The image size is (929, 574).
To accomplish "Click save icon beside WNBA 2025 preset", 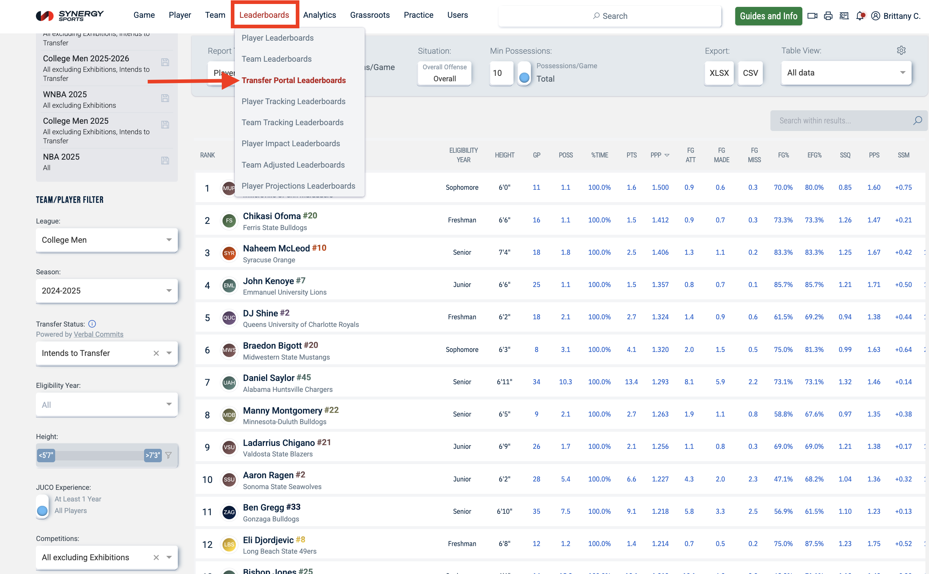I will [165, 98].
